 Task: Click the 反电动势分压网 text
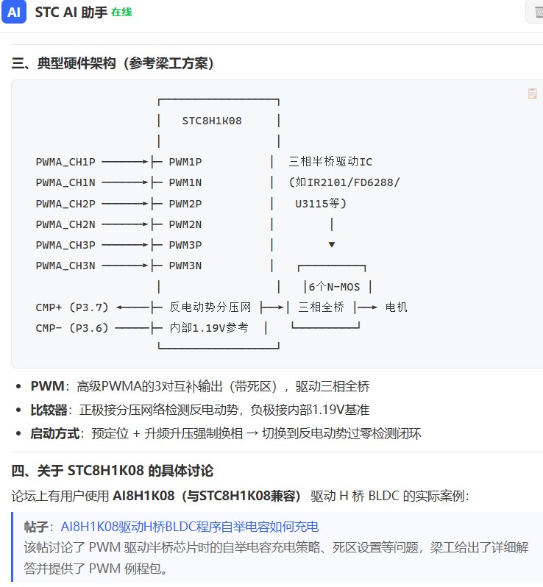pos(210,307)
